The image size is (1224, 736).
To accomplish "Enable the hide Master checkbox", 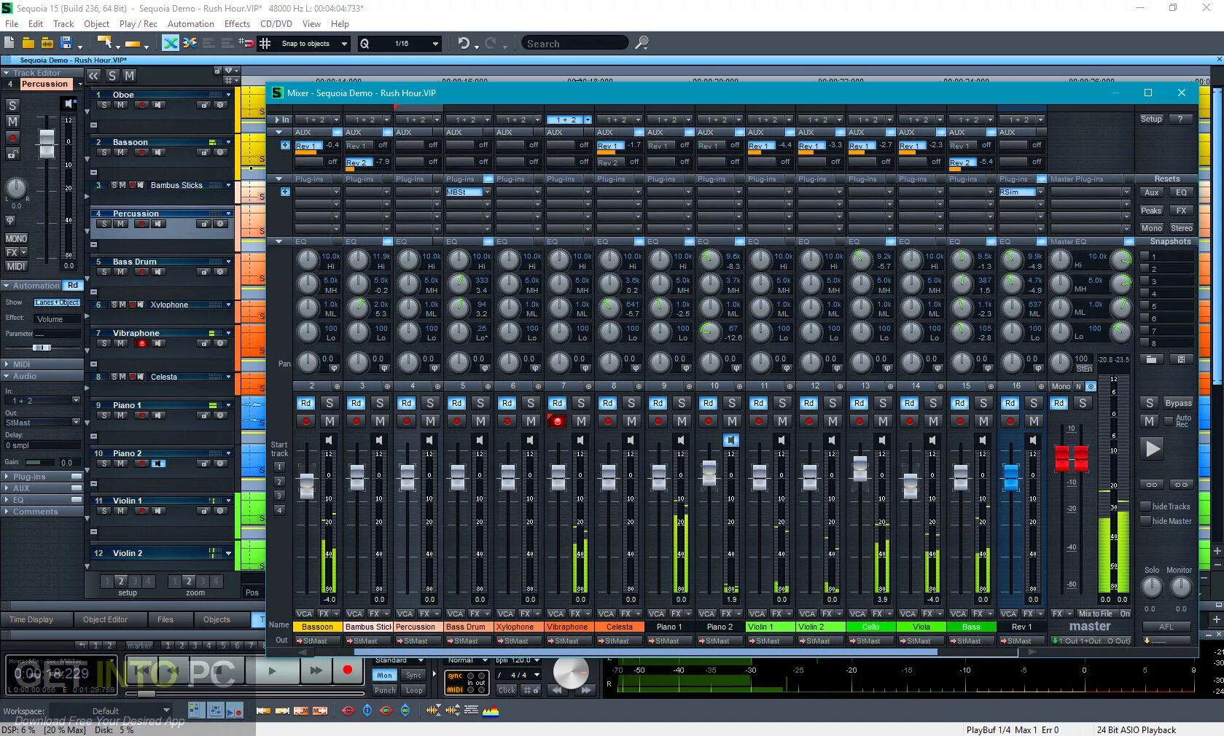I will 1145,521.
